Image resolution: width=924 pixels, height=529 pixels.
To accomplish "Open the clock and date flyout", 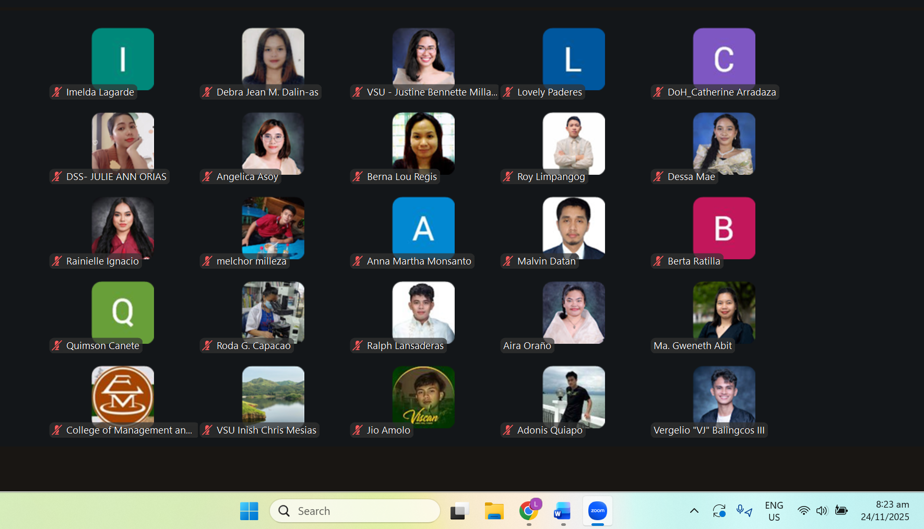I will coord(885,511).
